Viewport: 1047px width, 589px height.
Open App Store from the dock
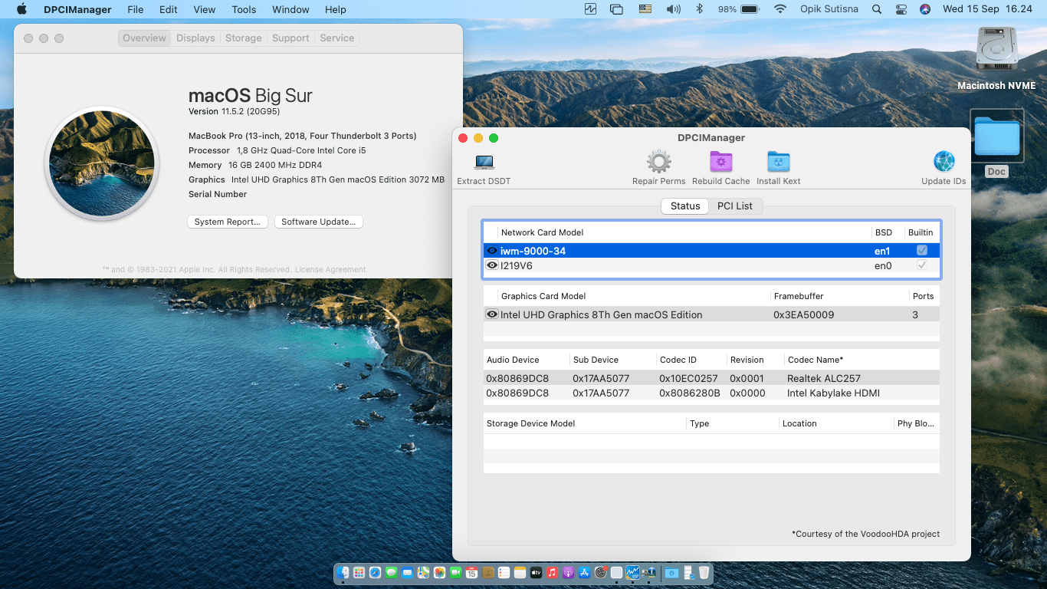pyautogui.click(x=584, y=572)
